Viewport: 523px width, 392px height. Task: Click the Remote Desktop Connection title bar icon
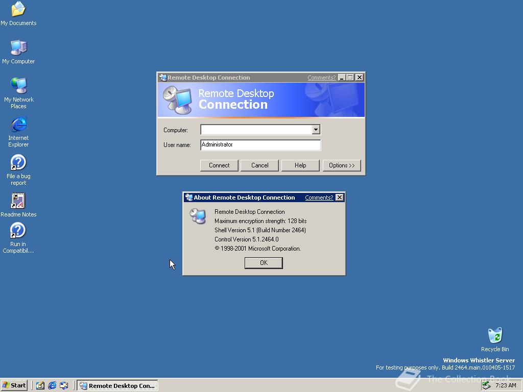point(163,78)
